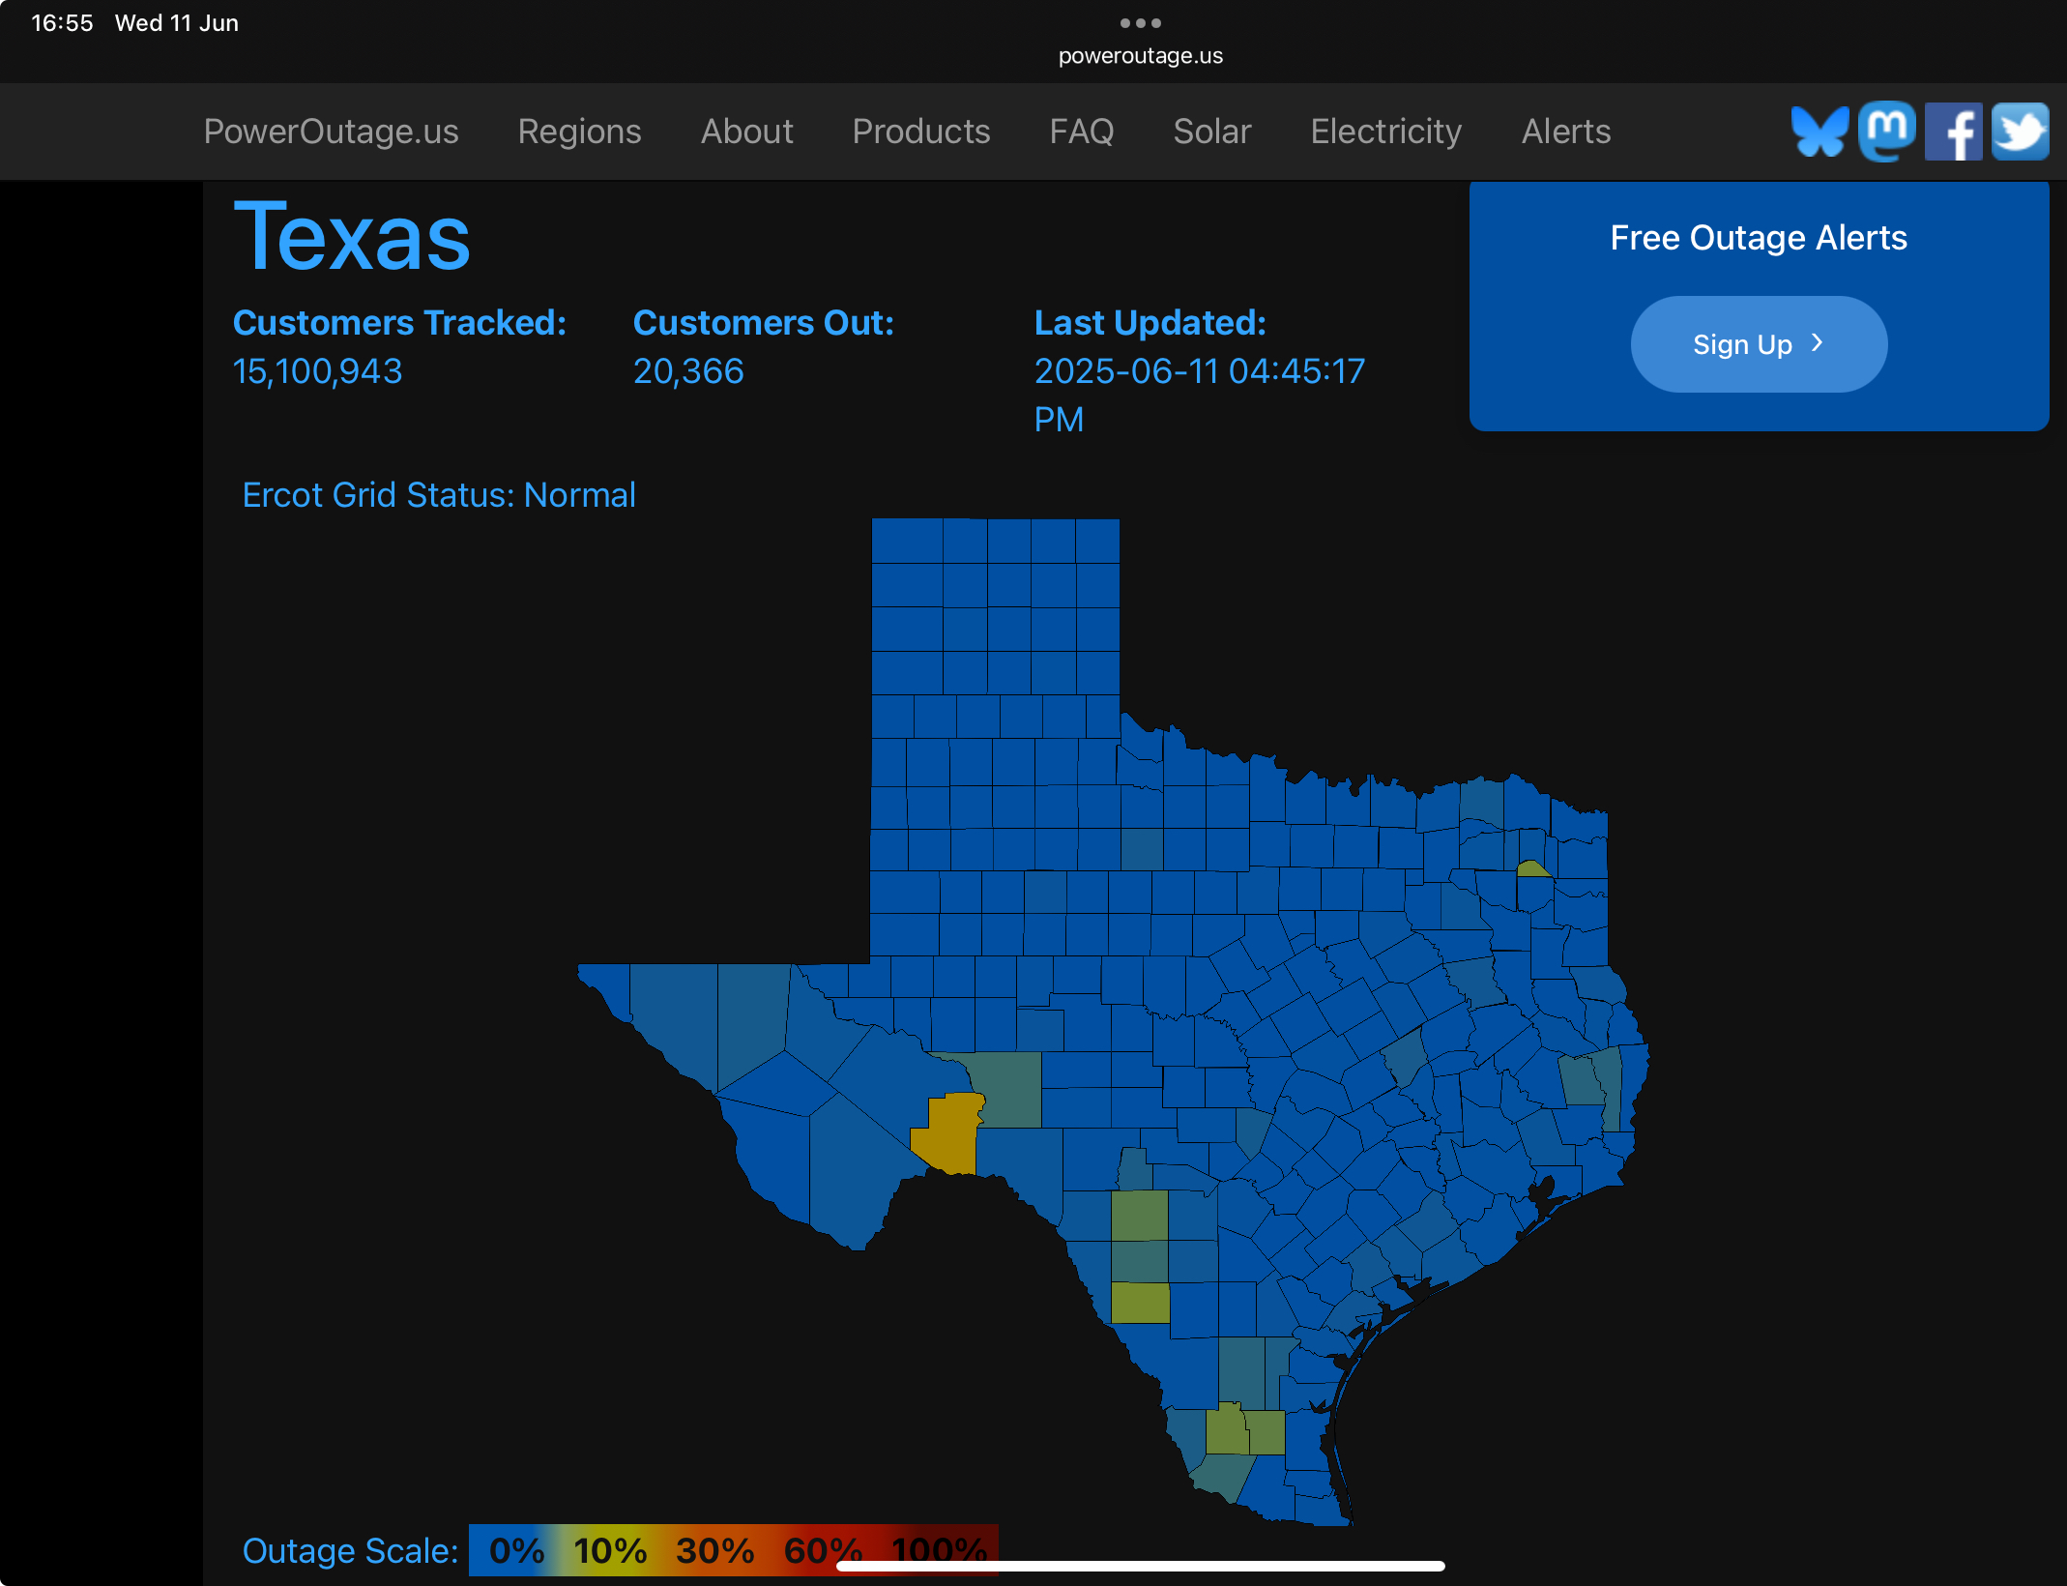Screen dimensions: 2067x1586
Task: Open the Mastodon social icon
Action: click(1886, 131)
